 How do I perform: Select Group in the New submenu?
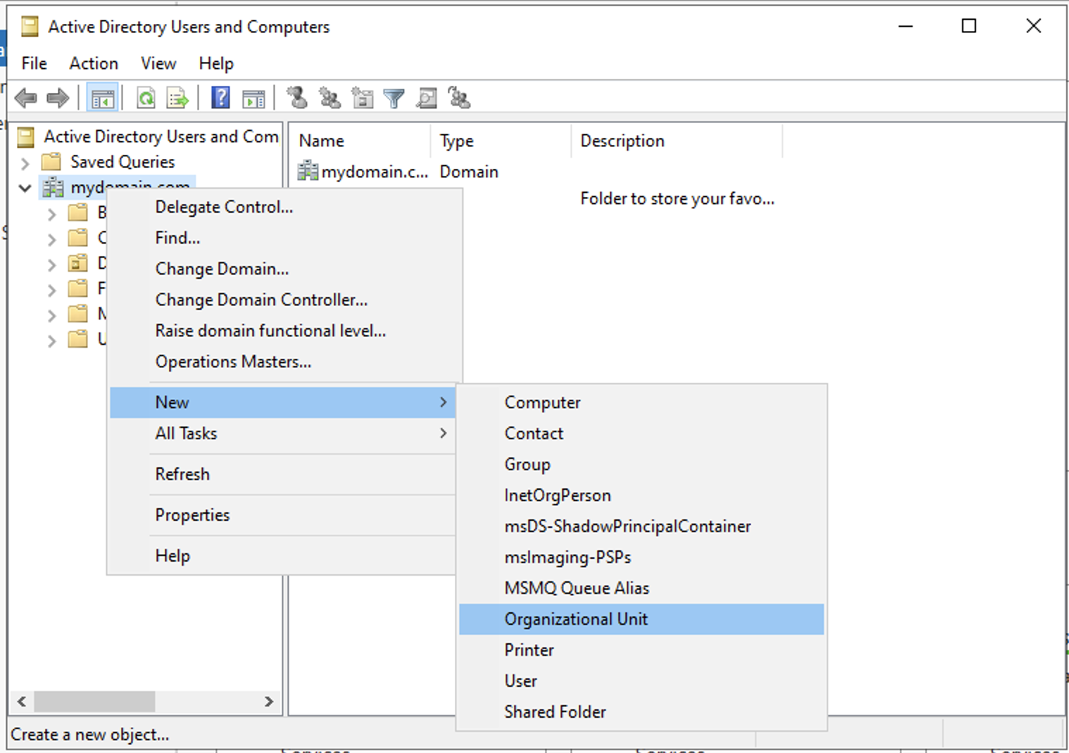coord(642,464)
